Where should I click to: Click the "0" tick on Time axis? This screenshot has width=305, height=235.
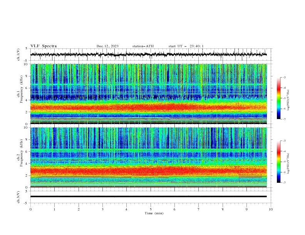coord(30,209)
